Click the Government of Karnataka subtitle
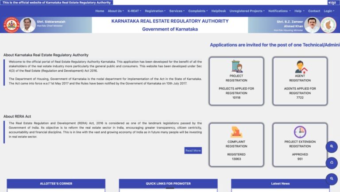This screenshot has width=340, height=192. [x=170, y=29]
